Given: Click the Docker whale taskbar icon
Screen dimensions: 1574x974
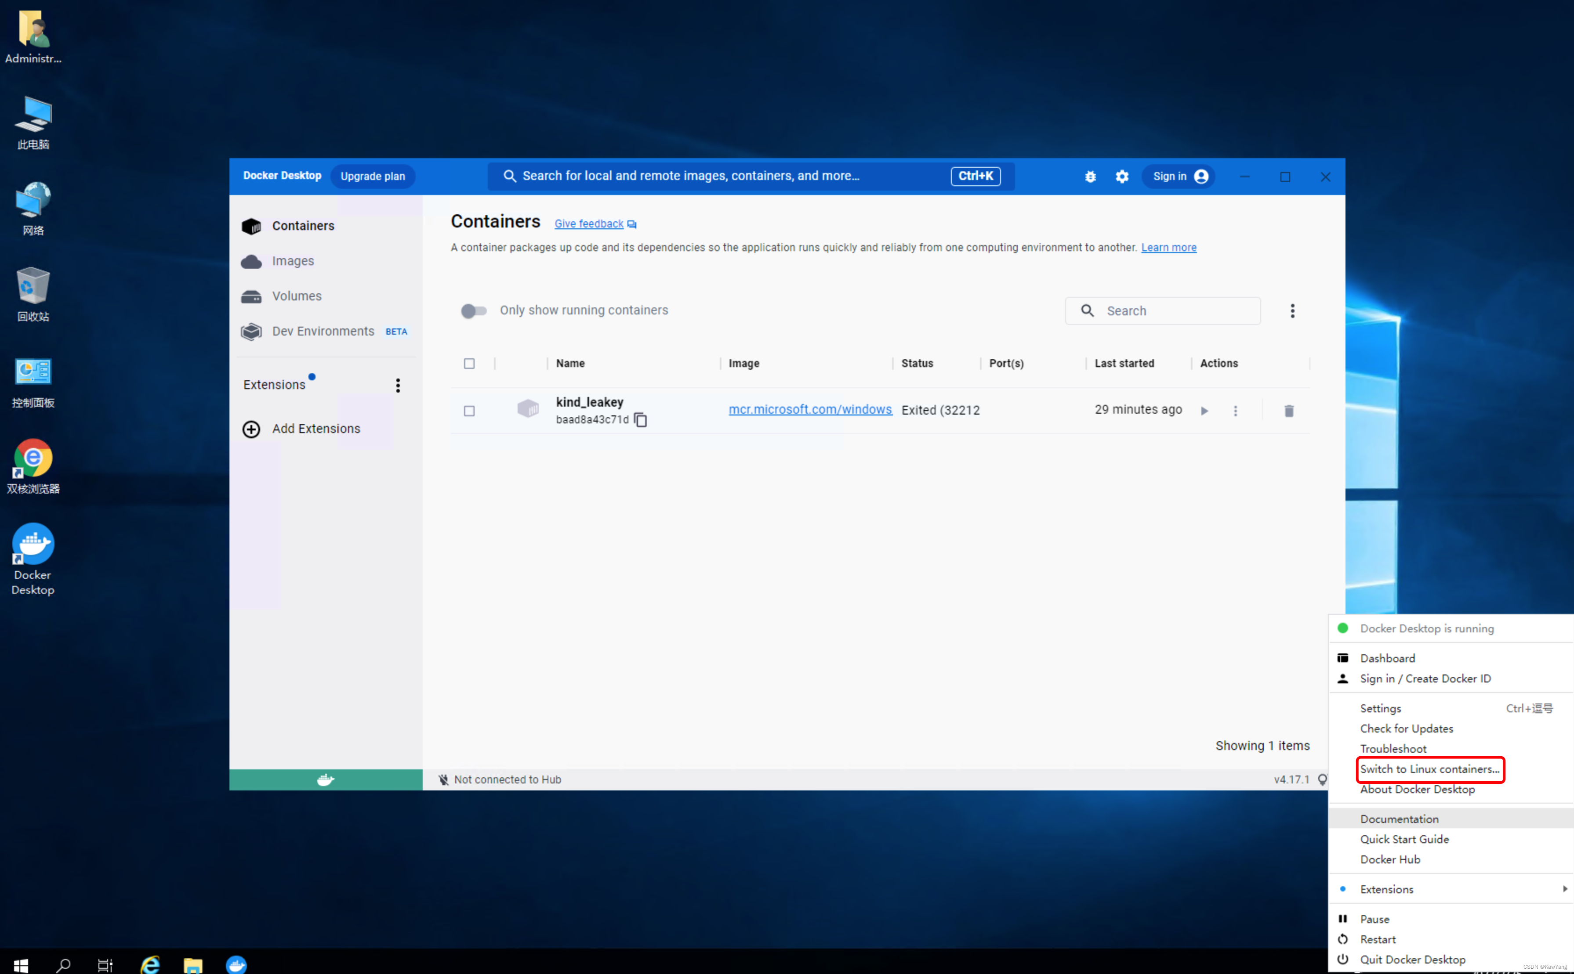Looking at the screenshot, I should pyautogui.click(x=236, y=964).
